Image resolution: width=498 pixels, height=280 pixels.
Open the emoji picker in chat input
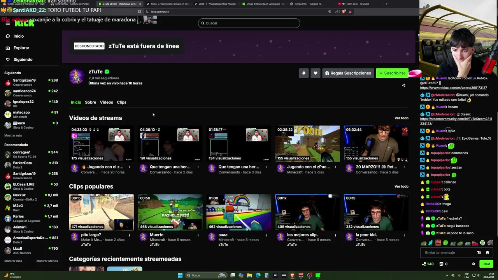pos(487,253)
